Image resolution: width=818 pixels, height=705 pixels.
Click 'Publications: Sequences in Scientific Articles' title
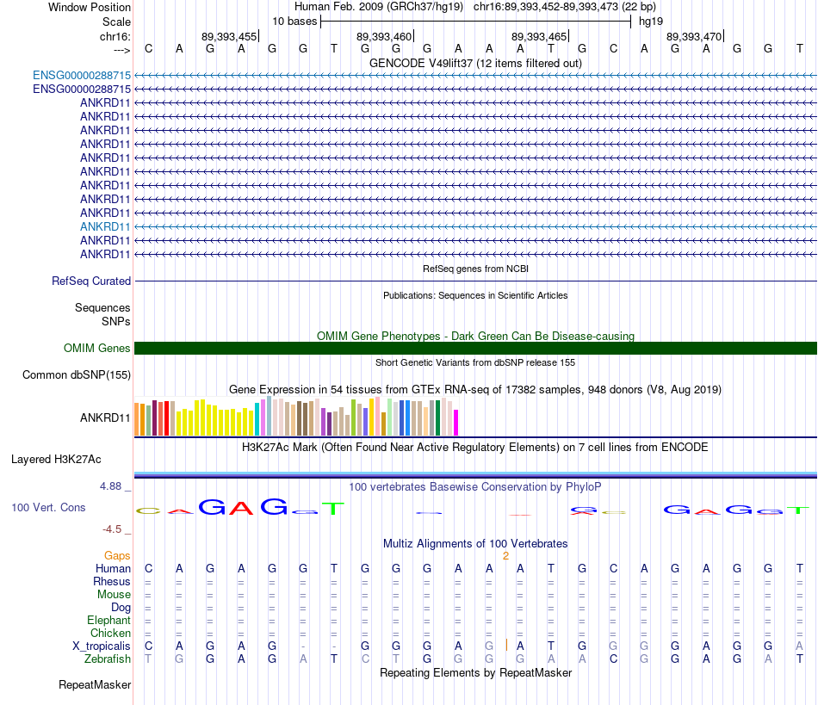point(475,295)
